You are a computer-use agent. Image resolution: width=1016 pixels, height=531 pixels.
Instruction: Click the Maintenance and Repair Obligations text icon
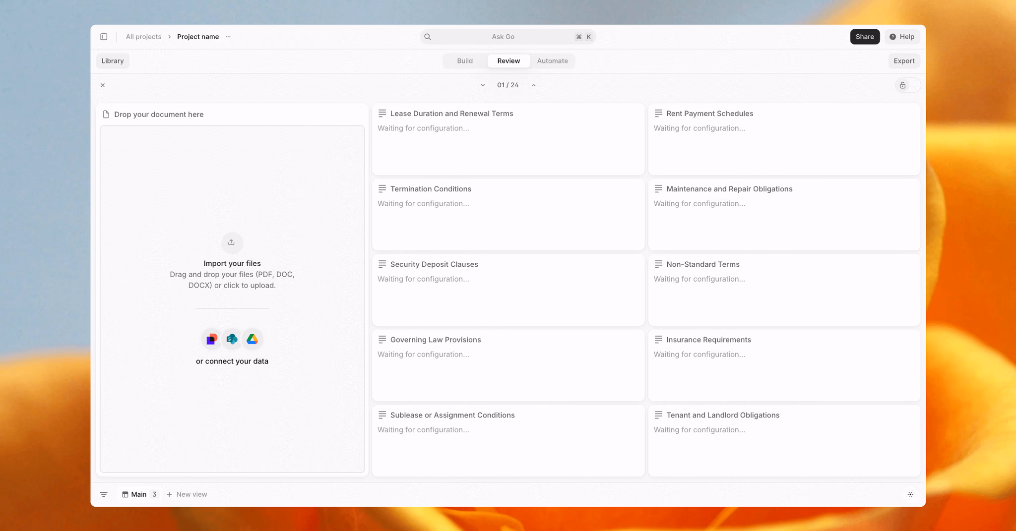(658, 189)
